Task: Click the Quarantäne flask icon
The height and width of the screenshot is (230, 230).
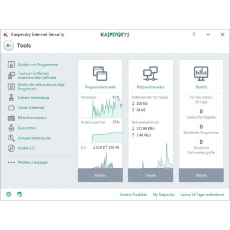Action: (11, 128)
